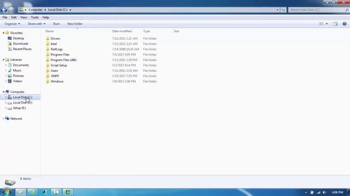Viewport: 350px width, 196px height.
Task: Open the Organize dropdown
Action: pyautogui.click(x=12, y=24)
